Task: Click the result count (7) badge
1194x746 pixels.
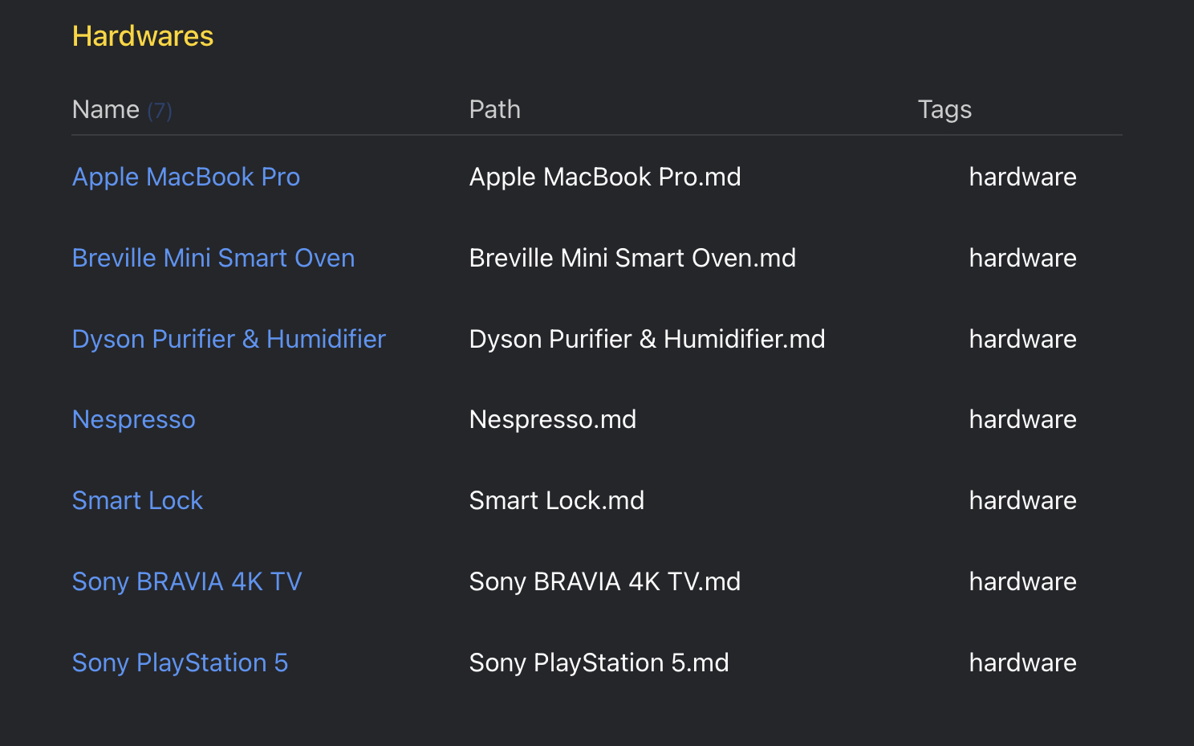Action: pyautogui.click(x=160, y=110)
